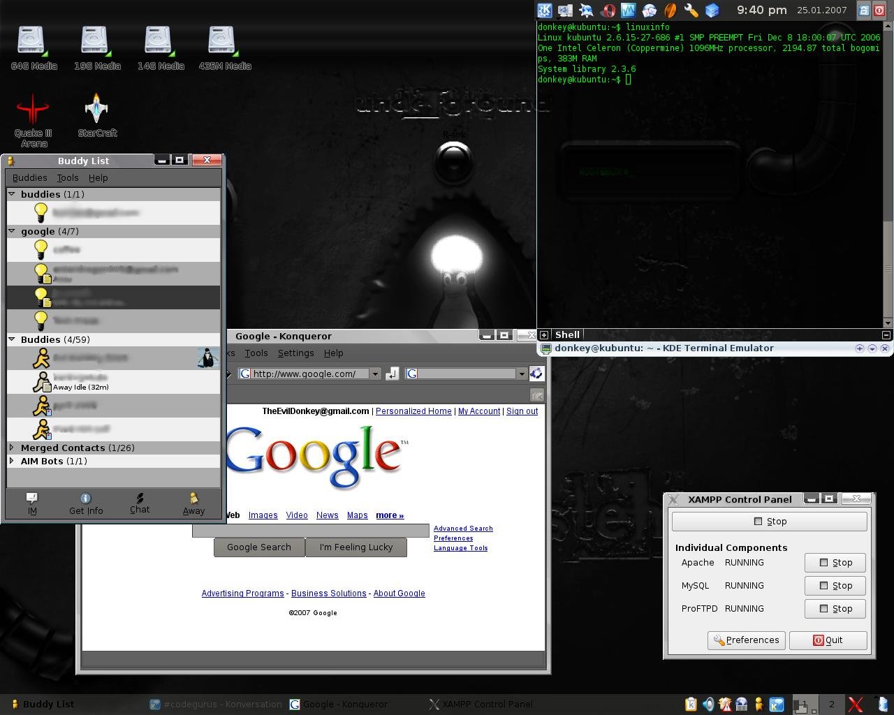Open Settings menu in Konqueror
This screenshot has height=715, width=894.
pos(295,353)
